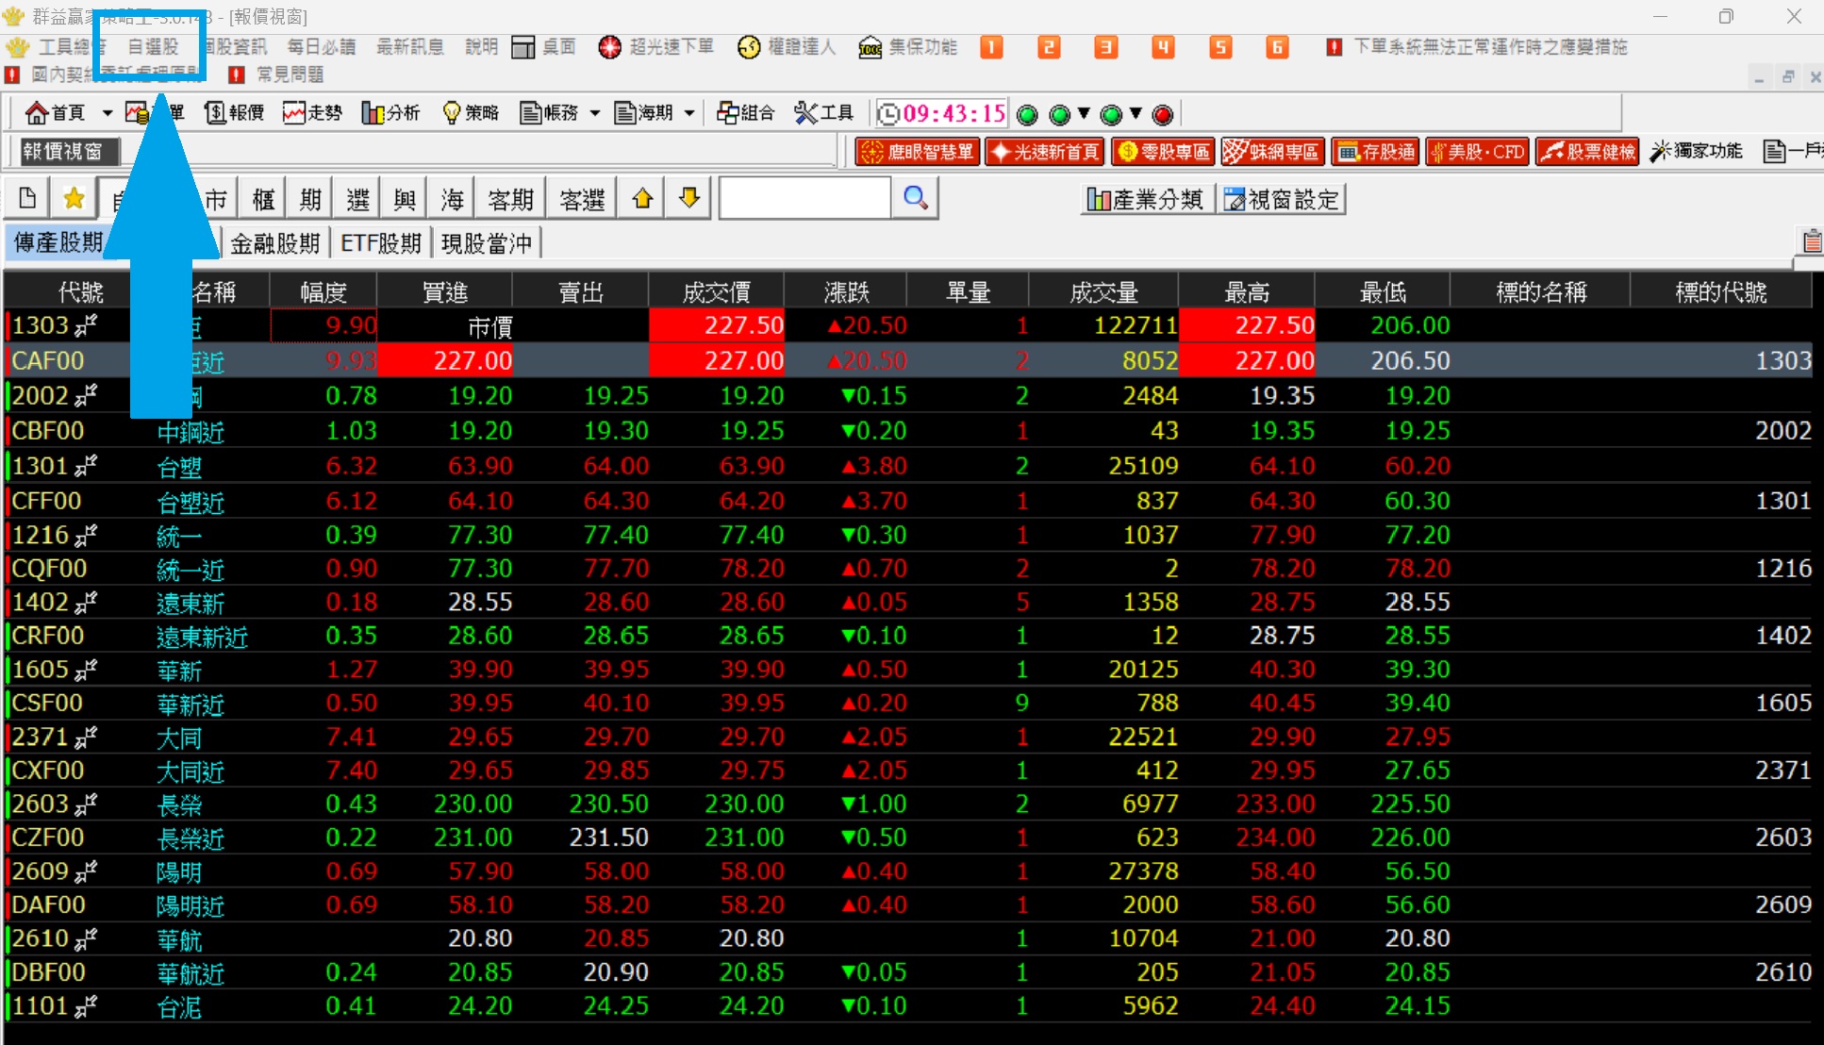
Task: Click the chart icon beside code 1303
Action: (86, 325)
